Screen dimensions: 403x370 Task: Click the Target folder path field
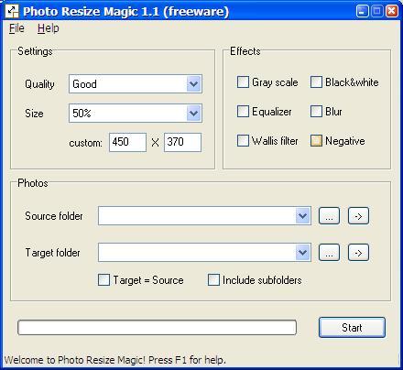204,253
